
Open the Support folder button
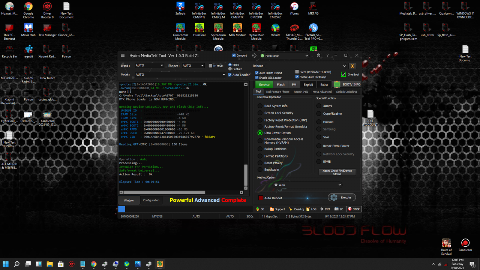click(x=277, y=209)
